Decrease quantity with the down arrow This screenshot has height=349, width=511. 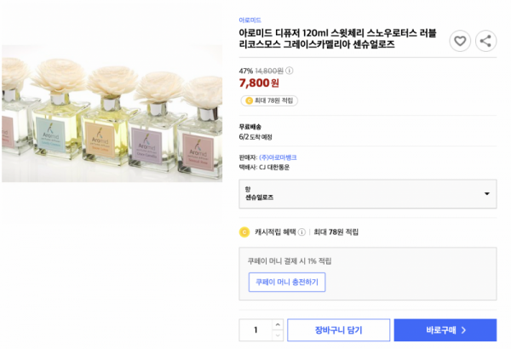(x=278, y=335)
